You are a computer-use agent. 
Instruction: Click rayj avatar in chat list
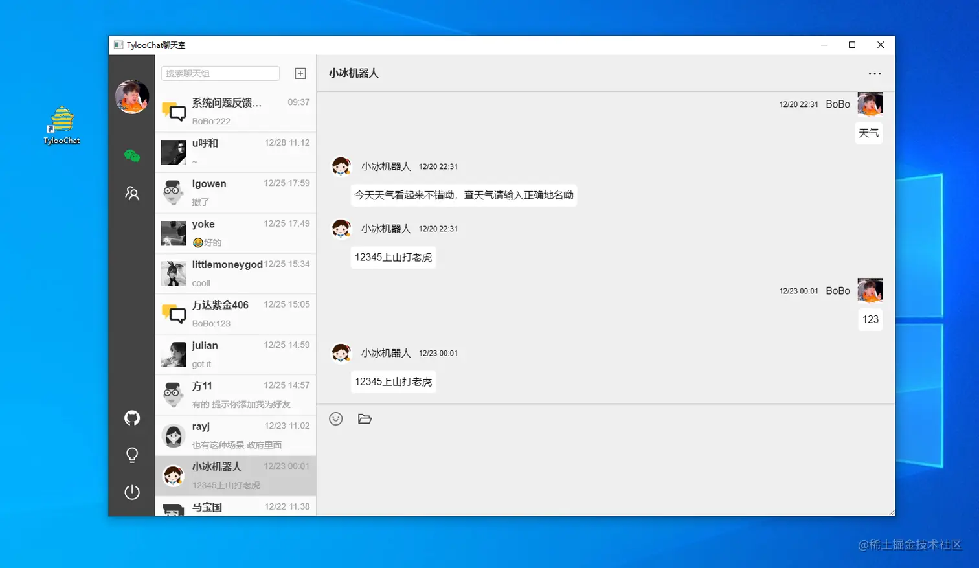click(x=174, y=435)
